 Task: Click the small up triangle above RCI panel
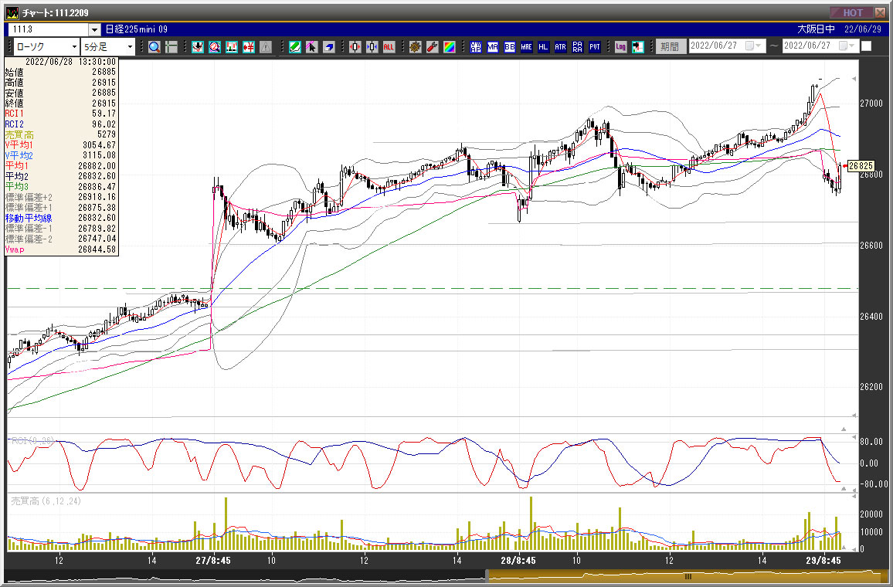(x=844, y=429)
